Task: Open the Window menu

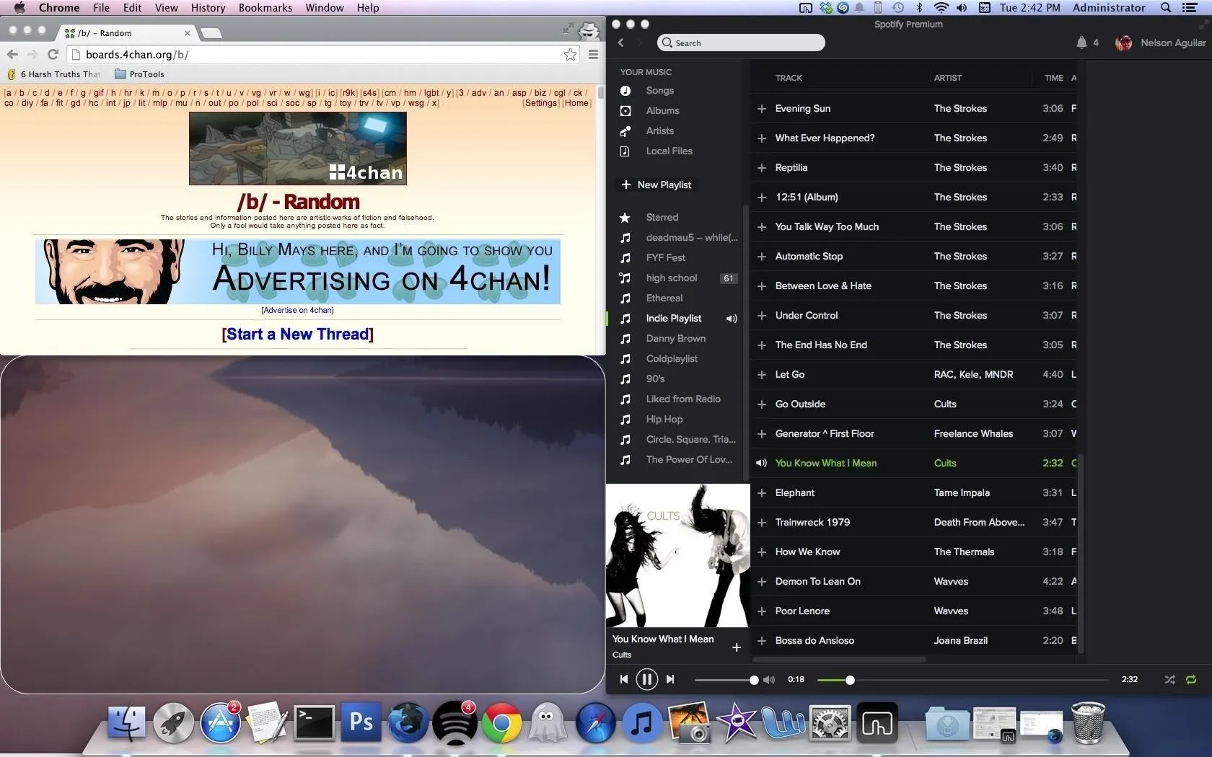Action: [x=324, y=7]
